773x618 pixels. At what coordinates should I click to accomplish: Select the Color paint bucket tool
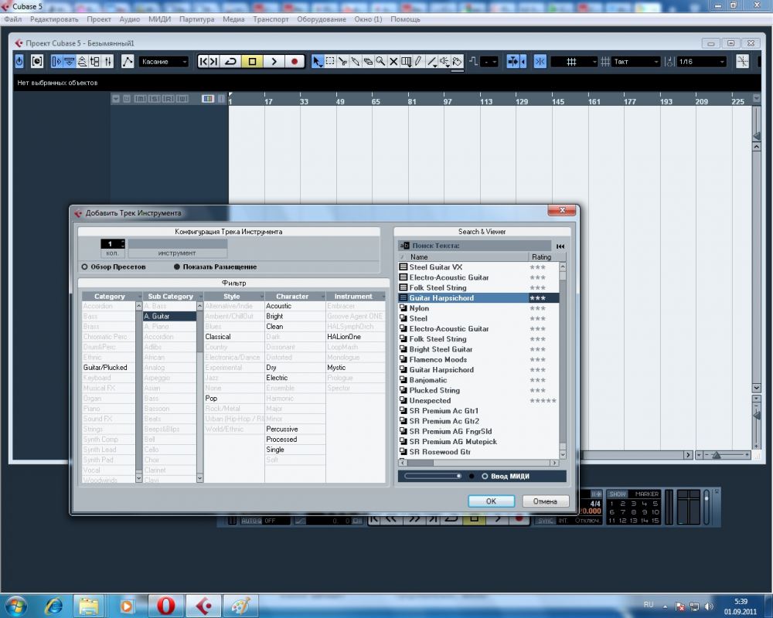point(458,62)
